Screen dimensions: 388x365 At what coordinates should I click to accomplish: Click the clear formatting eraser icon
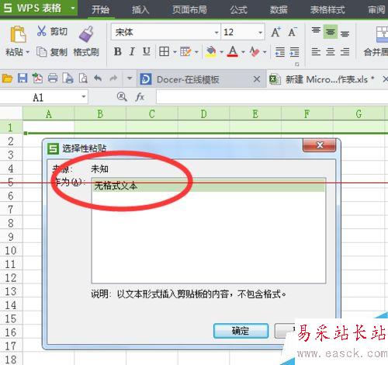255,51
